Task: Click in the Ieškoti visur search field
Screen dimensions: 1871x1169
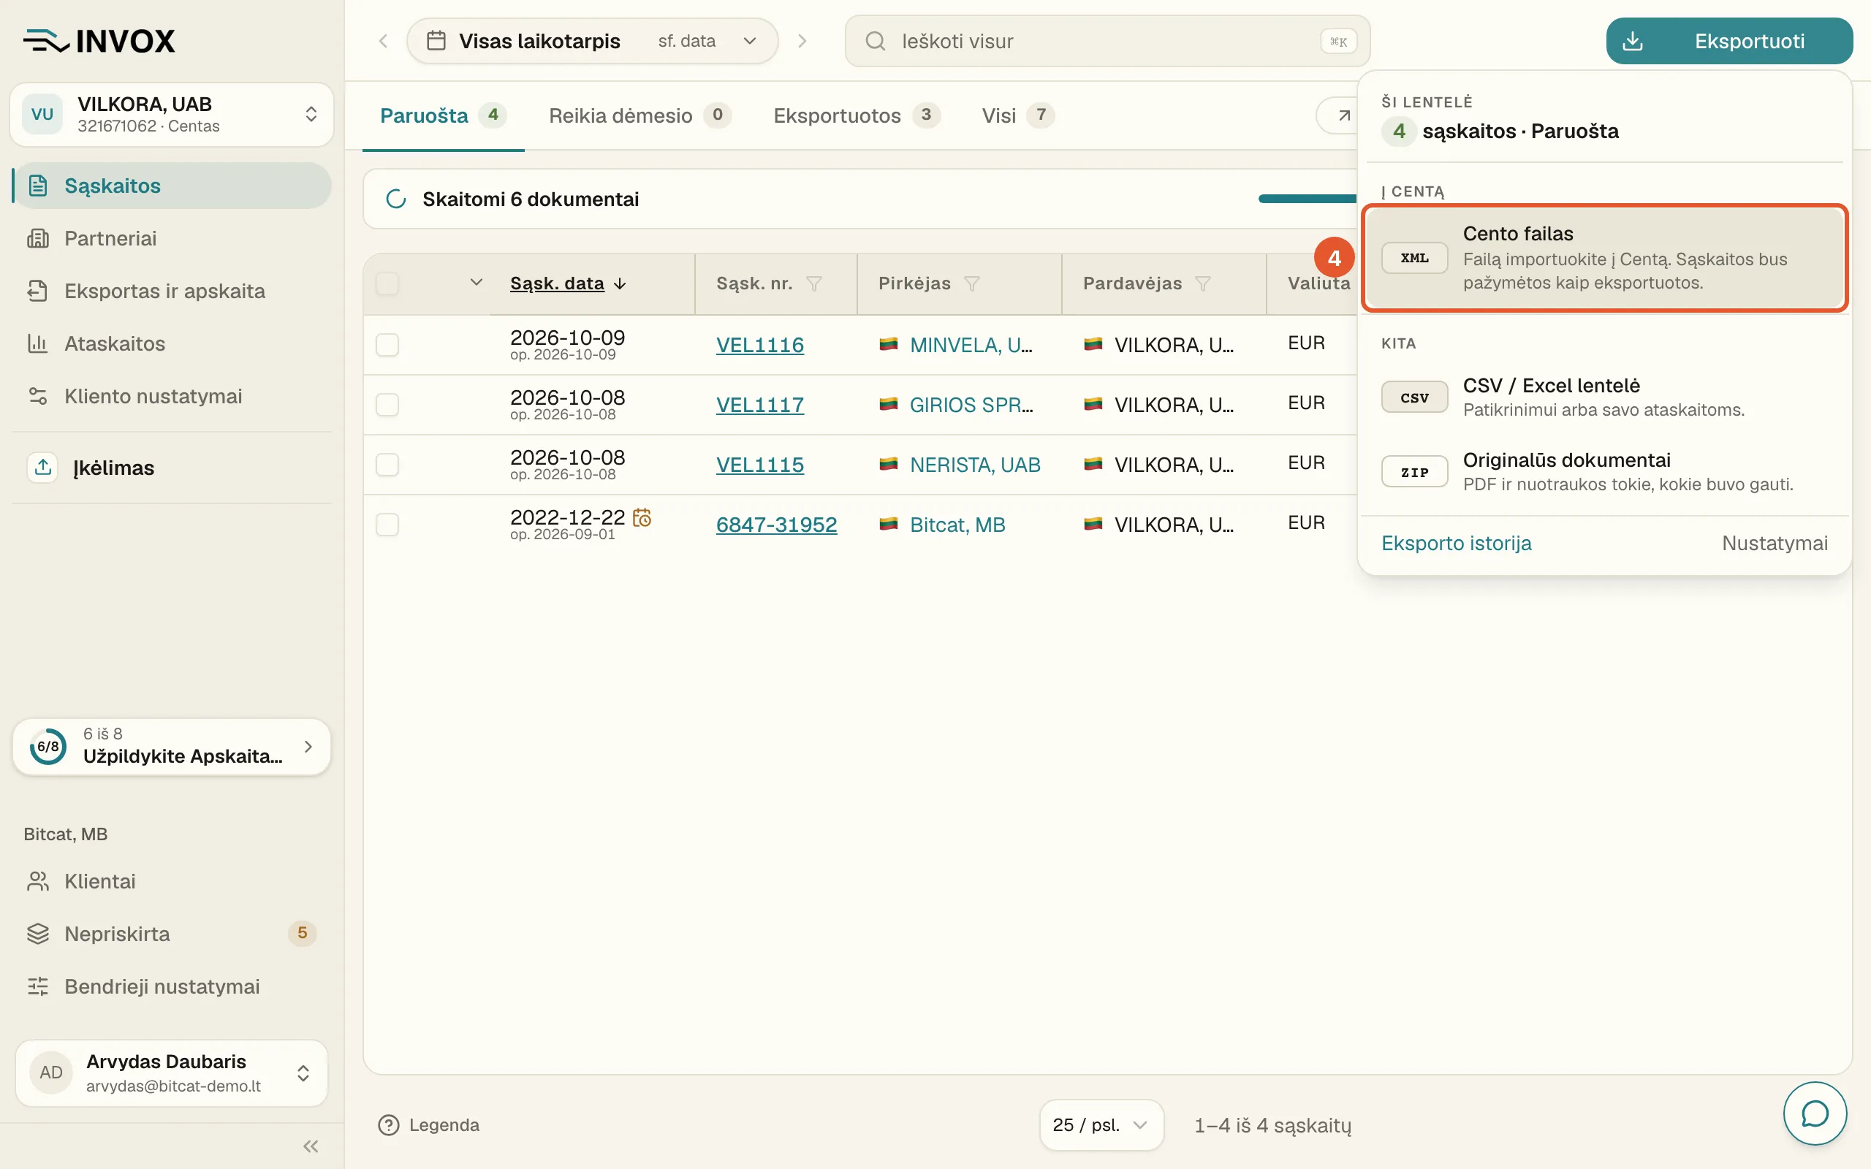Action: coord(1107,41)
